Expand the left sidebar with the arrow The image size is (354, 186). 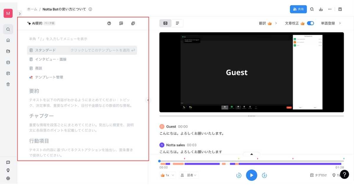click(20, 14)
